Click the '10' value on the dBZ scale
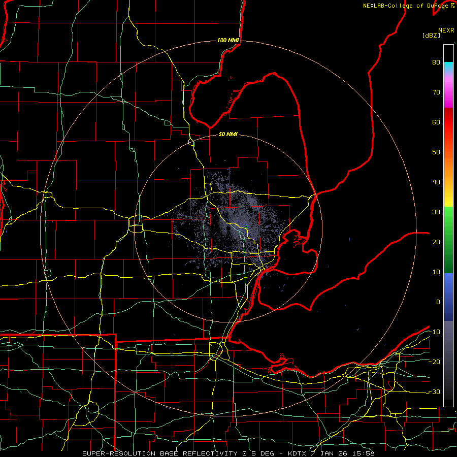Viewport: 457px width, 457px height. point(436,272)
